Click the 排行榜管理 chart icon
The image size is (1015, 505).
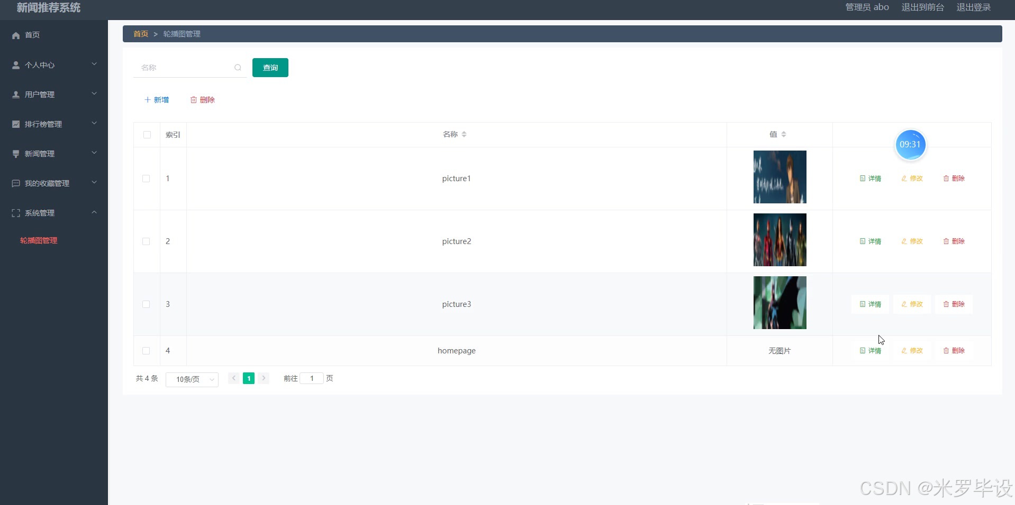16,124
